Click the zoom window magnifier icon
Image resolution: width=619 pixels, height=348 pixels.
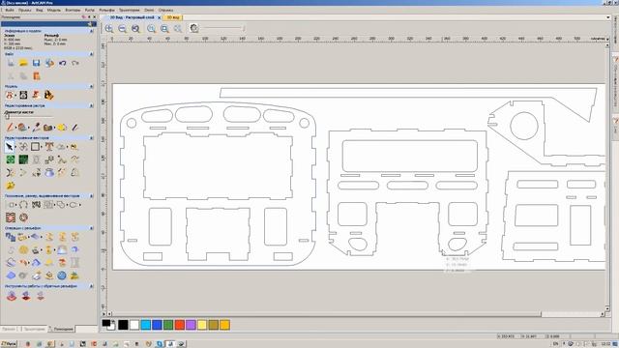164,28
